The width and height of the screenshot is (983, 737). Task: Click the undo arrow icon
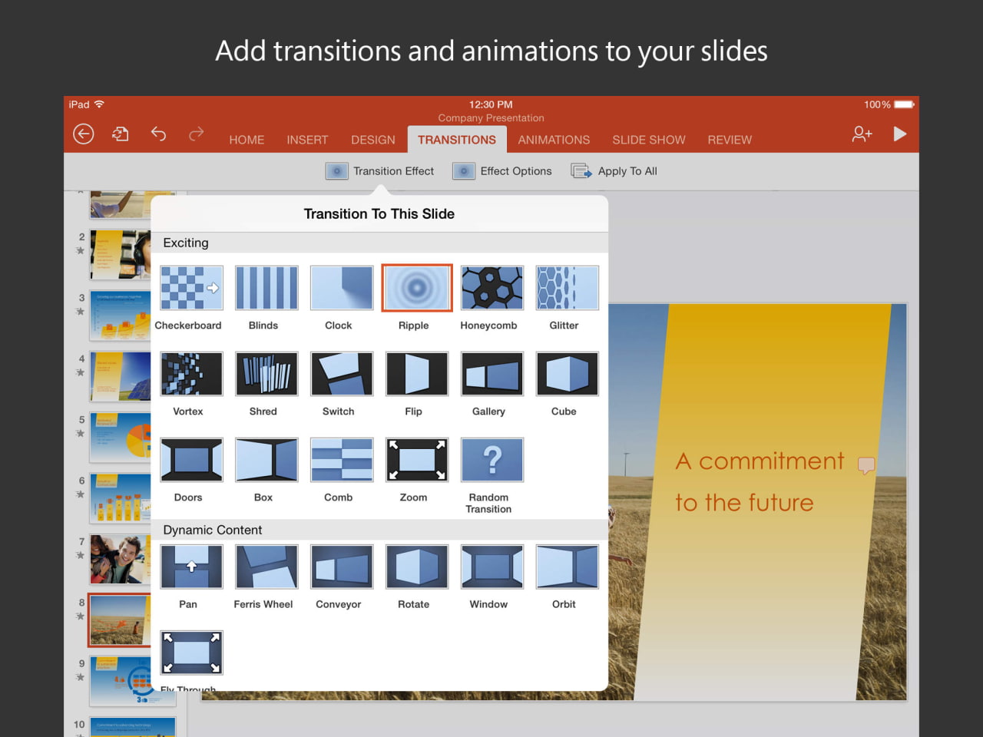click(158, 134)
